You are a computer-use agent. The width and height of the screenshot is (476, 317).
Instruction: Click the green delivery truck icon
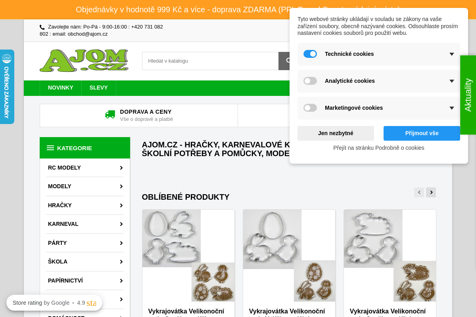click(110, 115)
